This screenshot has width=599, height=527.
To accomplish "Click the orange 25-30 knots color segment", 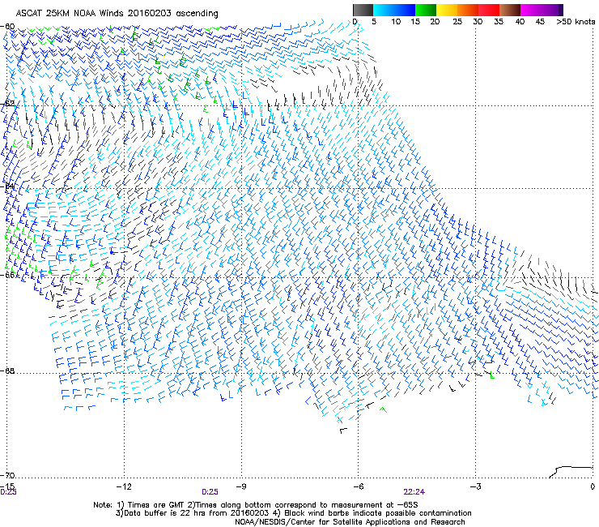I will 468,10.
